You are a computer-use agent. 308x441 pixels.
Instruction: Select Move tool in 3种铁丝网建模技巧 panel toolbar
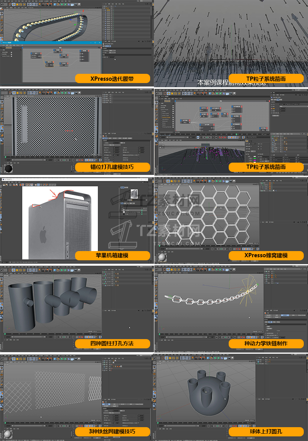coord(13,358)
